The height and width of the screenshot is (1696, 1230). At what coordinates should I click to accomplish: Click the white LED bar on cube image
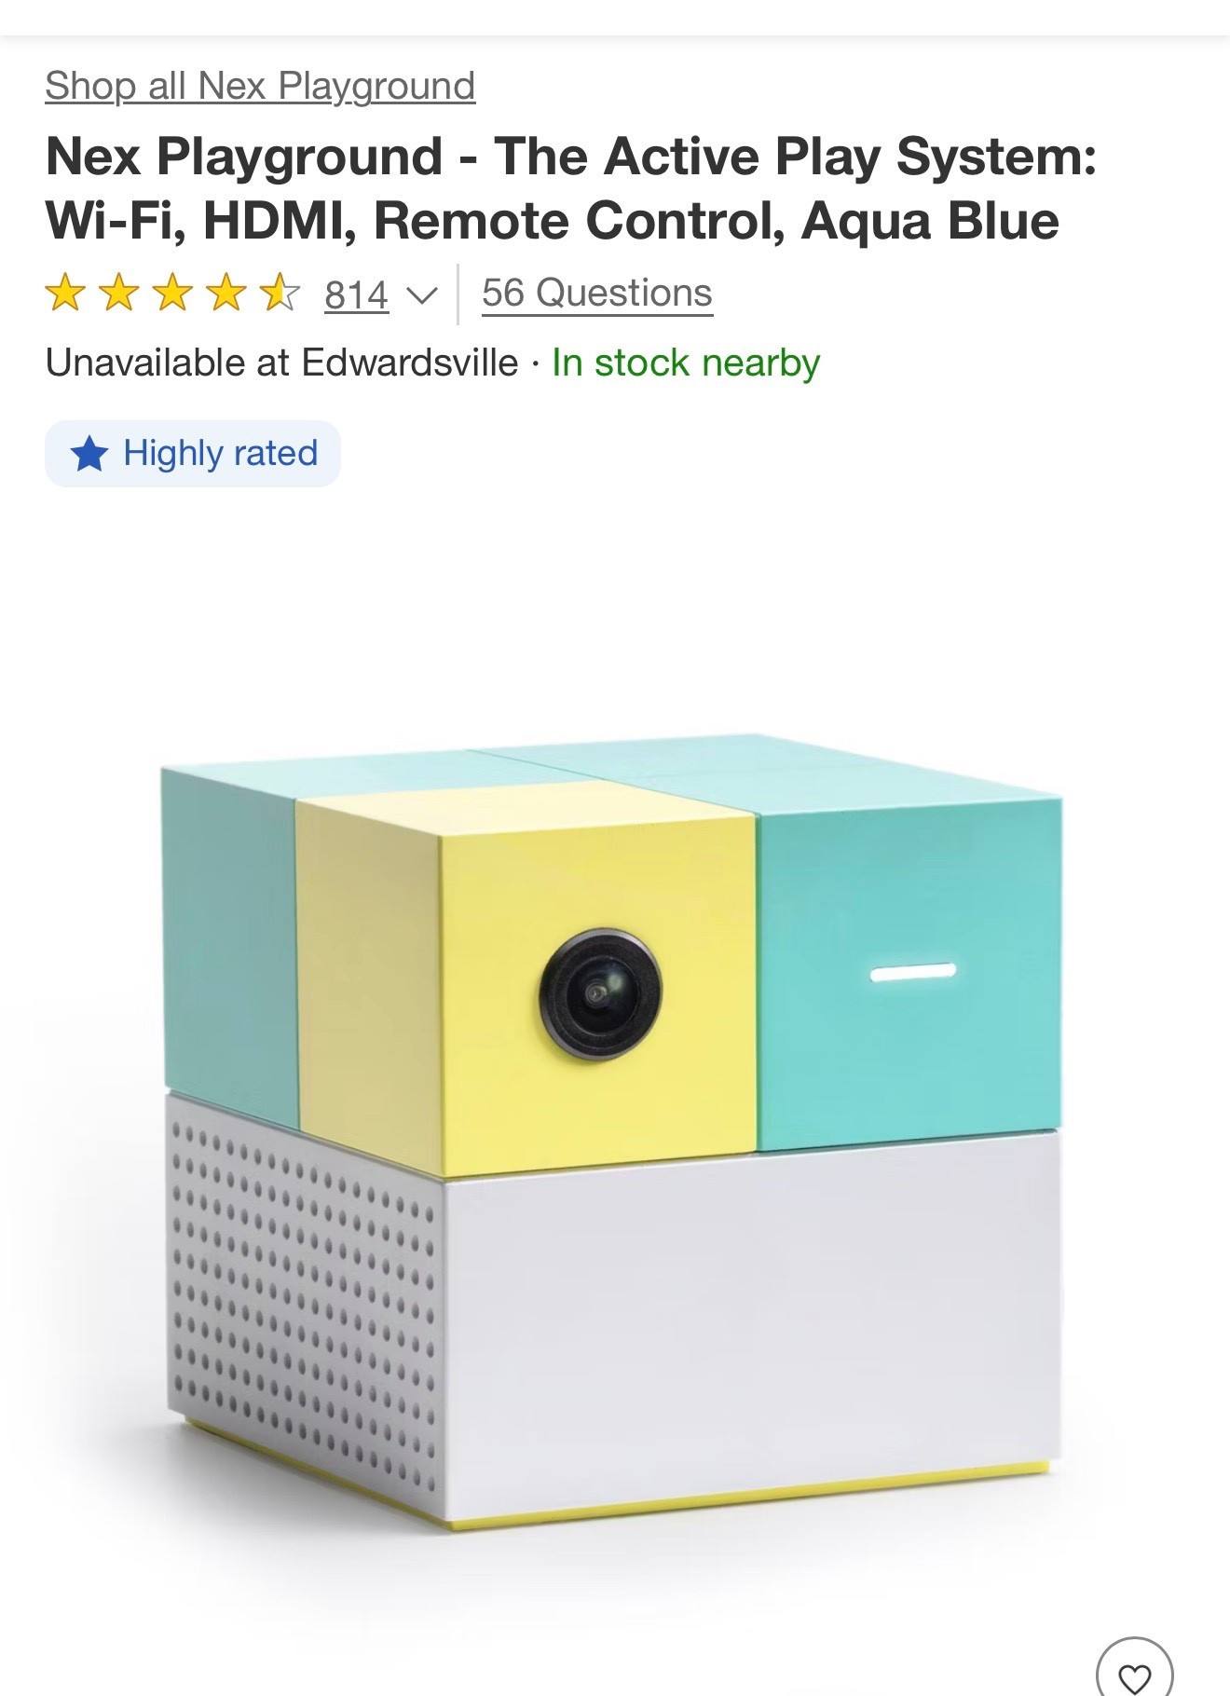click(913, 972)
